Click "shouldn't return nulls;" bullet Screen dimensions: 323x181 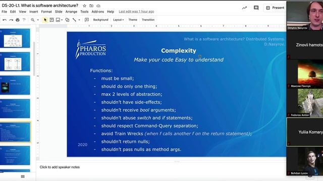click(x=126, y=142)
